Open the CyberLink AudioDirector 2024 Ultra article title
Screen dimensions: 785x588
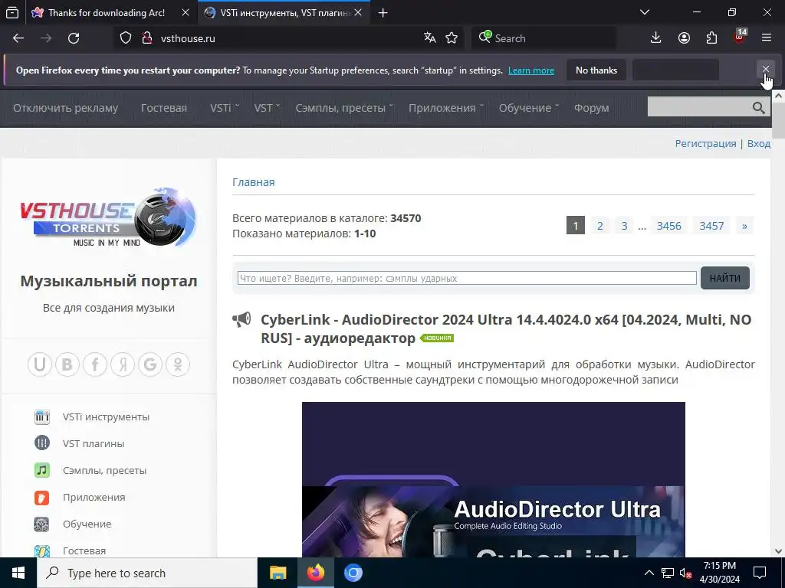click(506, 328)
